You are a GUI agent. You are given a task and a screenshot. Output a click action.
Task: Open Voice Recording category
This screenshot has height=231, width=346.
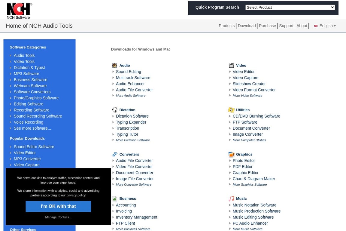[29, 122]
